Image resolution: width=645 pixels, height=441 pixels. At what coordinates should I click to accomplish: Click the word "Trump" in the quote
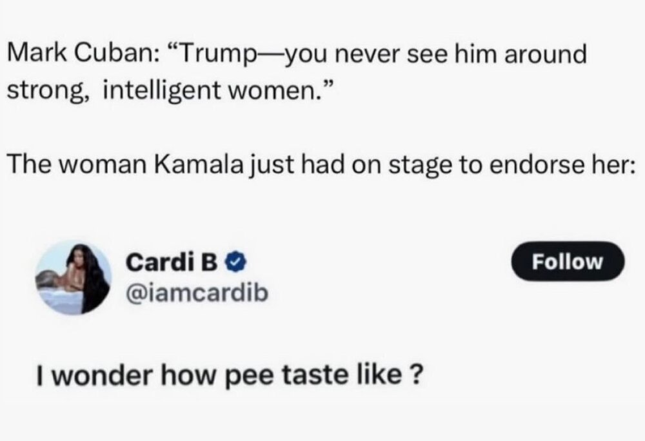point(216,55)
